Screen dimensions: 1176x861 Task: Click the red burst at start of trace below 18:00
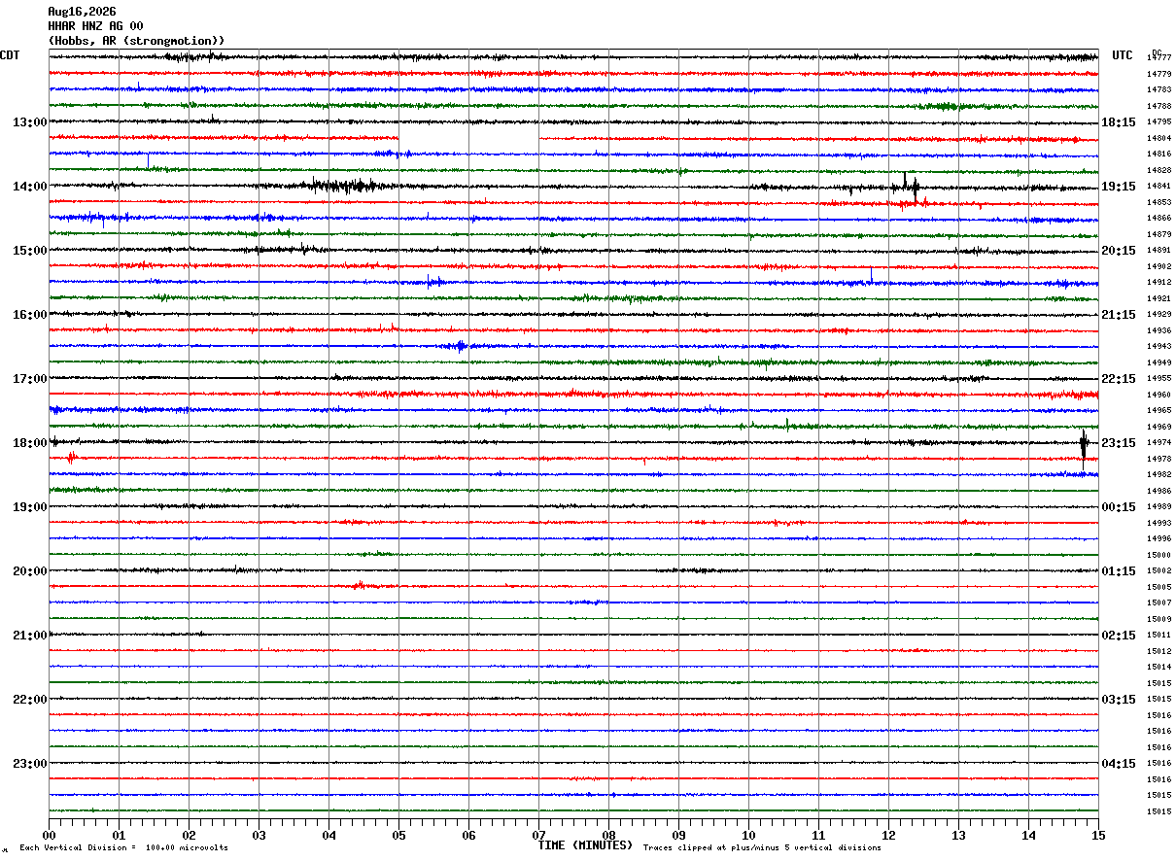pos(71,457)
